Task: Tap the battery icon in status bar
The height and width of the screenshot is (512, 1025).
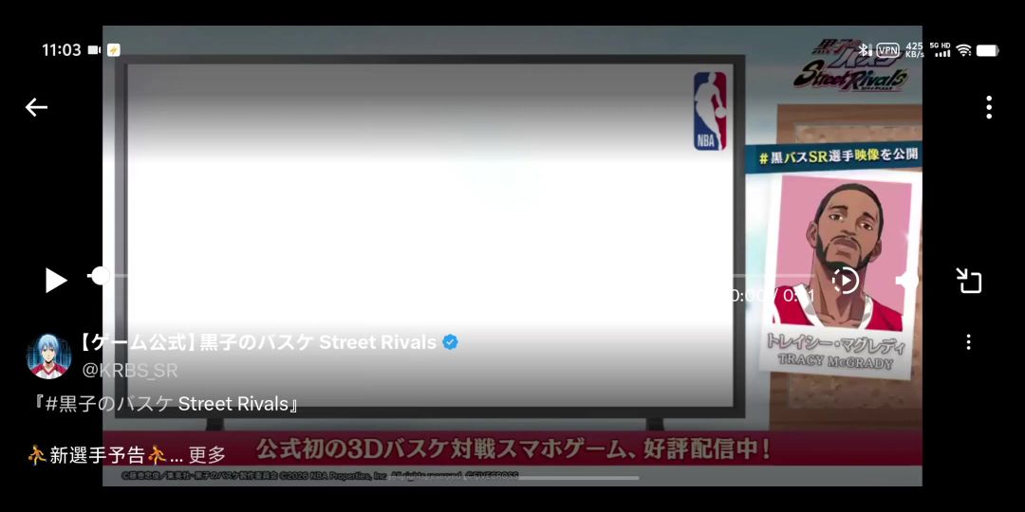Action: [x=987, y=50]
